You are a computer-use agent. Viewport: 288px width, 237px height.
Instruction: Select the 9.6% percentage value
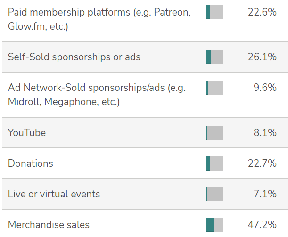(x=265, y=87)
